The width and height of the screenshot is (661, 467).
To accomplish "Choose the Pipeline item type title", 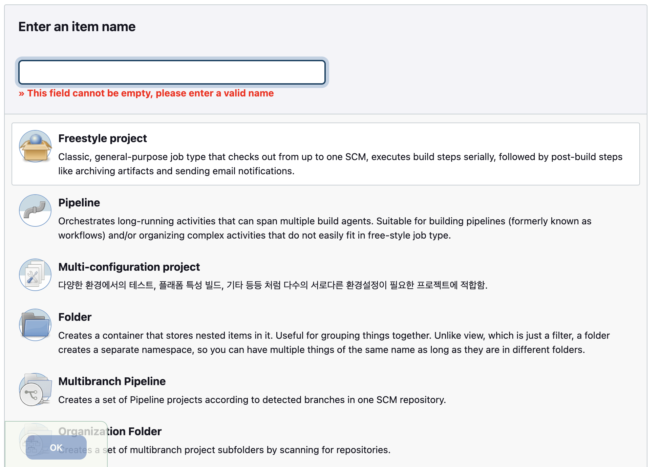I will (79, 203).
